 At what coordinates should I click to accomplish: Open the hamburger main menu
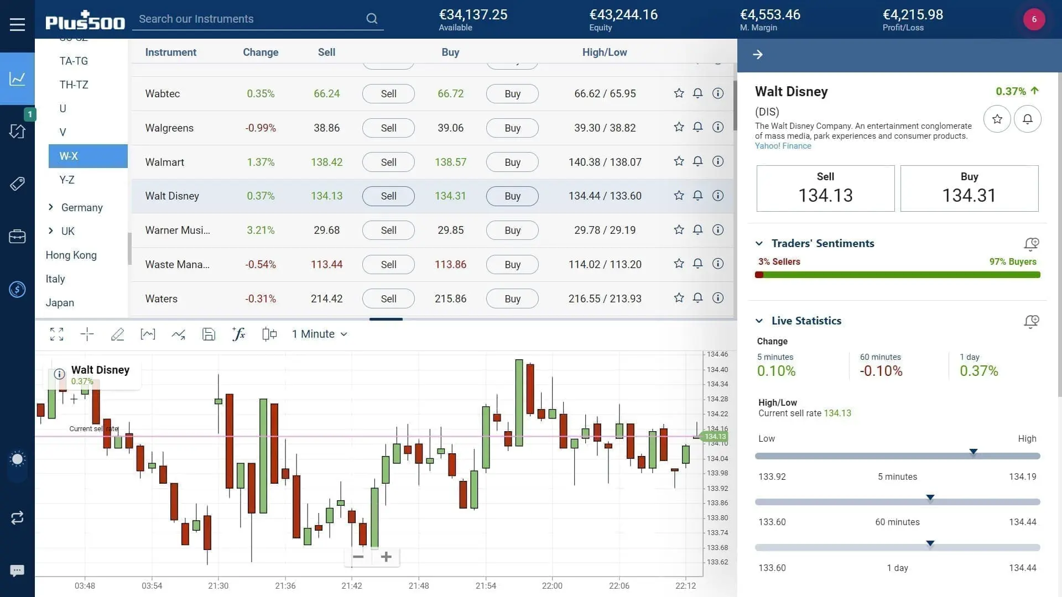(x=17, y=24)
